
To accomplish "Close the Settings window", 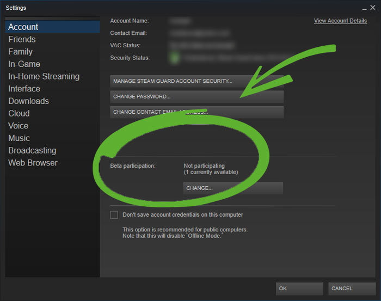I will pos(373,8).
